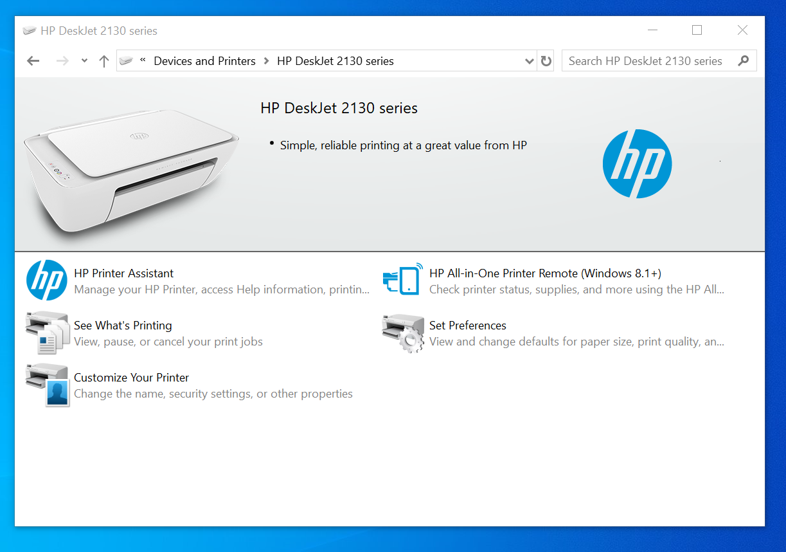Open the See What's Printing icon
This screenshot has width=786, height=552.
[x=48, y=333]
